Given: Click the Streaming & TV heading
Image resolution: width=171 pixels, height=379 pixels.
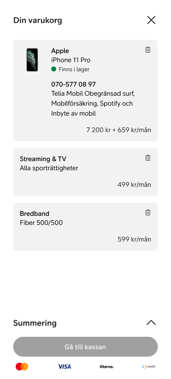Looking at the screenshot, I should [43, 159].
